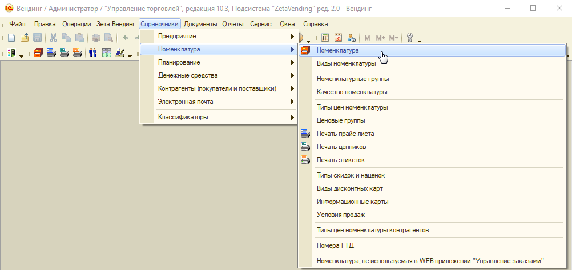This screenshot has width=572, height=270.
Task: Open the Calendar toolbar icon
Action: click(338, 38)
